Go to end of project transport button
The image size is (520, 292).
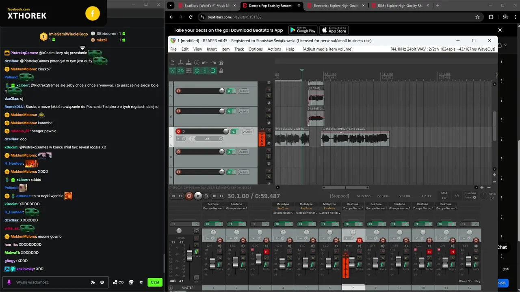click(180, 196)
